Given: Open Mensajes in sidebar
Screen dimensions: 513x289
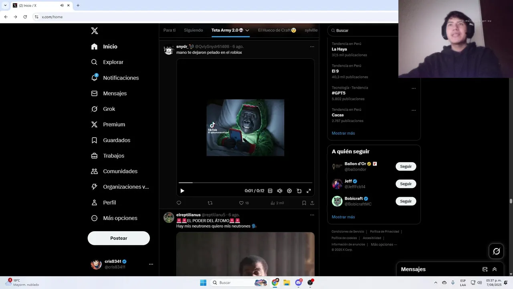Looking at the screenshot, I should 109,93.
